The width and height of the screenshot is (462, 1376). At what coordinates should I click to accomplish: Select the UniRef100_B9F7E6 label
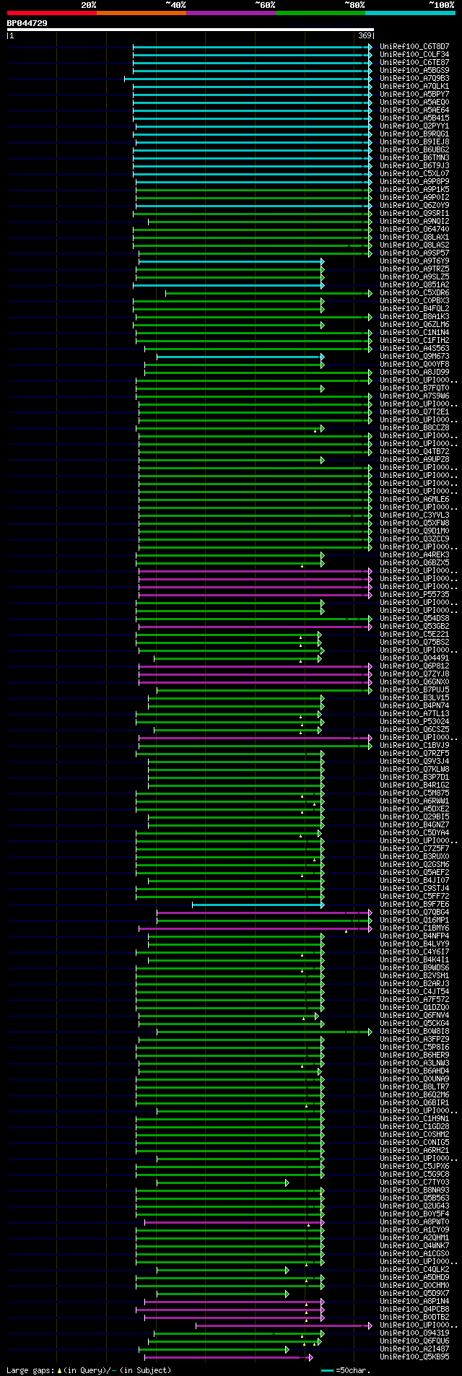point(414,904)
